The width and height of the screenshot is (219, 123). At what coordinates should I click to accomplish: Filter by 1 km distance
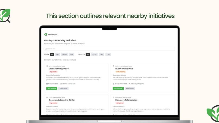click(102, 54)
